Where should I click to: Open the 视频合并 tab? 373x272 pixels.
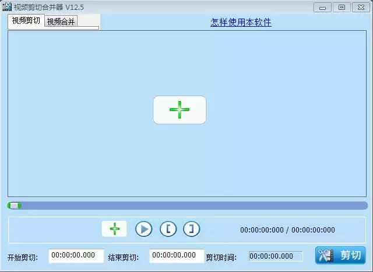pos(61,22)
